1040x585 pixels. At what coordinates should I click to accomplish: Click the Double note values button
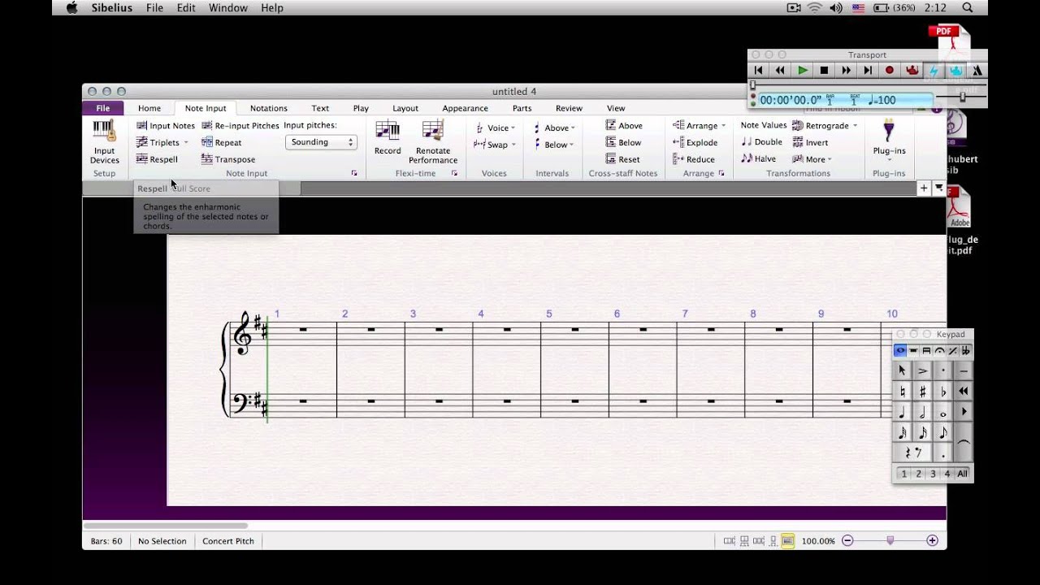pyautogui.click(x=761, y=142)
